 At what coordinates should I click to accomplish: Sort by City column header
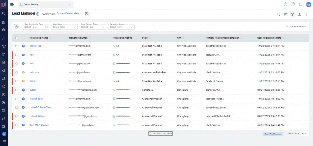pyautogui.click(x=183, y=38)
